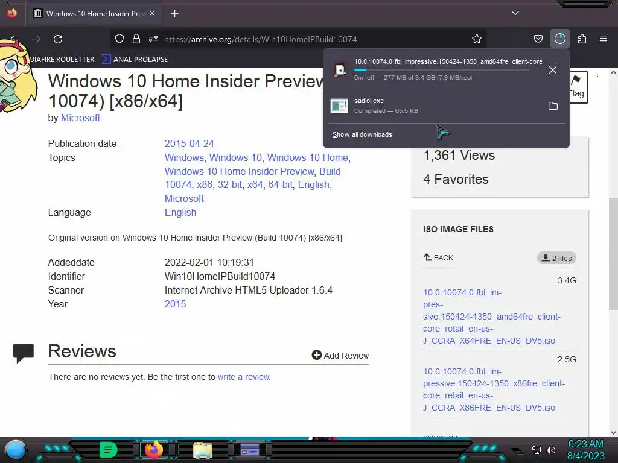Open the network tray icon

coord(537,450)
